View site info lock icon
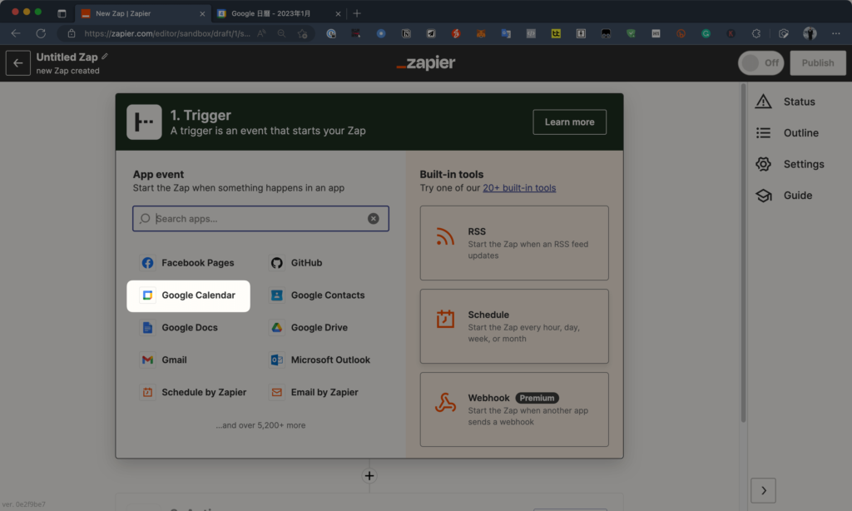 pos(72,33)
